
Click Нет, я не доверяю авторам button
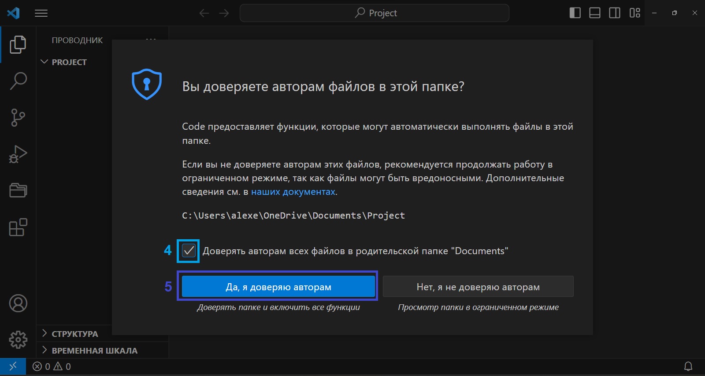(478, 287)
